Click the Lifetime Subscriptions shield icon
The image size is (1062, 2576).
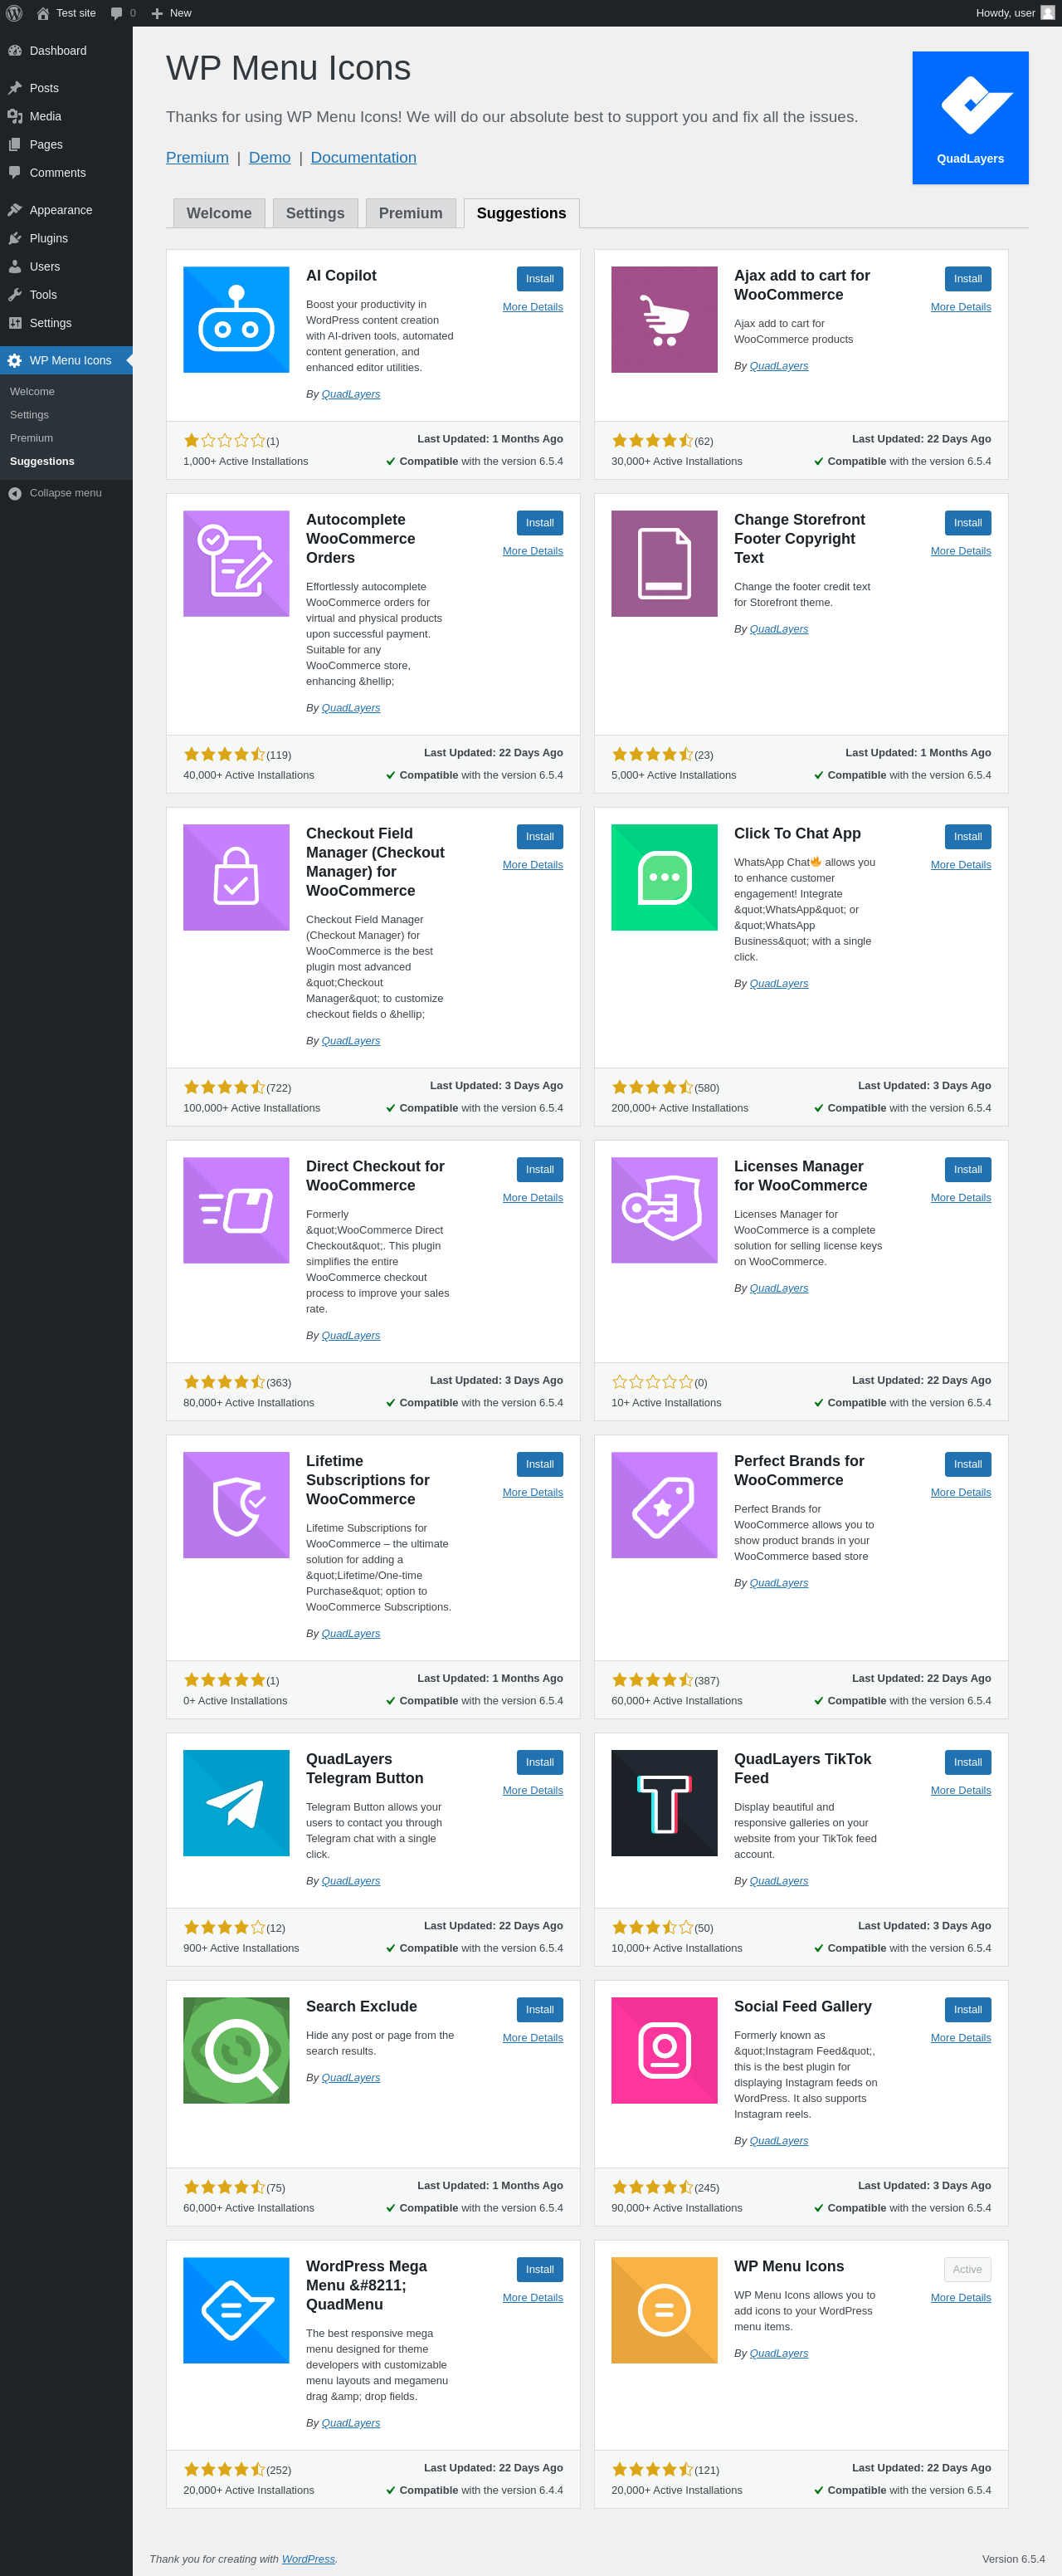pyautogui.click(x=236, y=1506)
